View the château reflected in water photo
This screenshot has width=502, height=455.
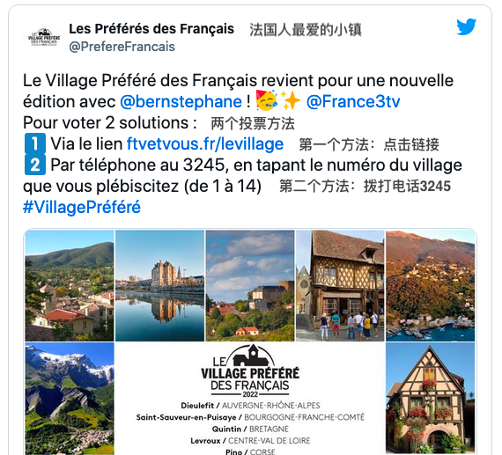pyautogui.click(x=159, y=285)
